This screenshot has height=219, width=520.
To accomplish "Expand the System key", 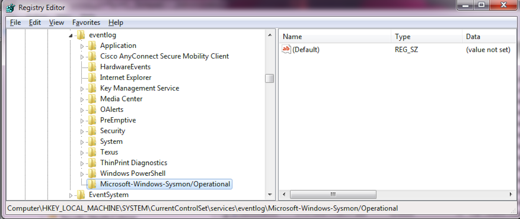I will [x=82, y=142].
